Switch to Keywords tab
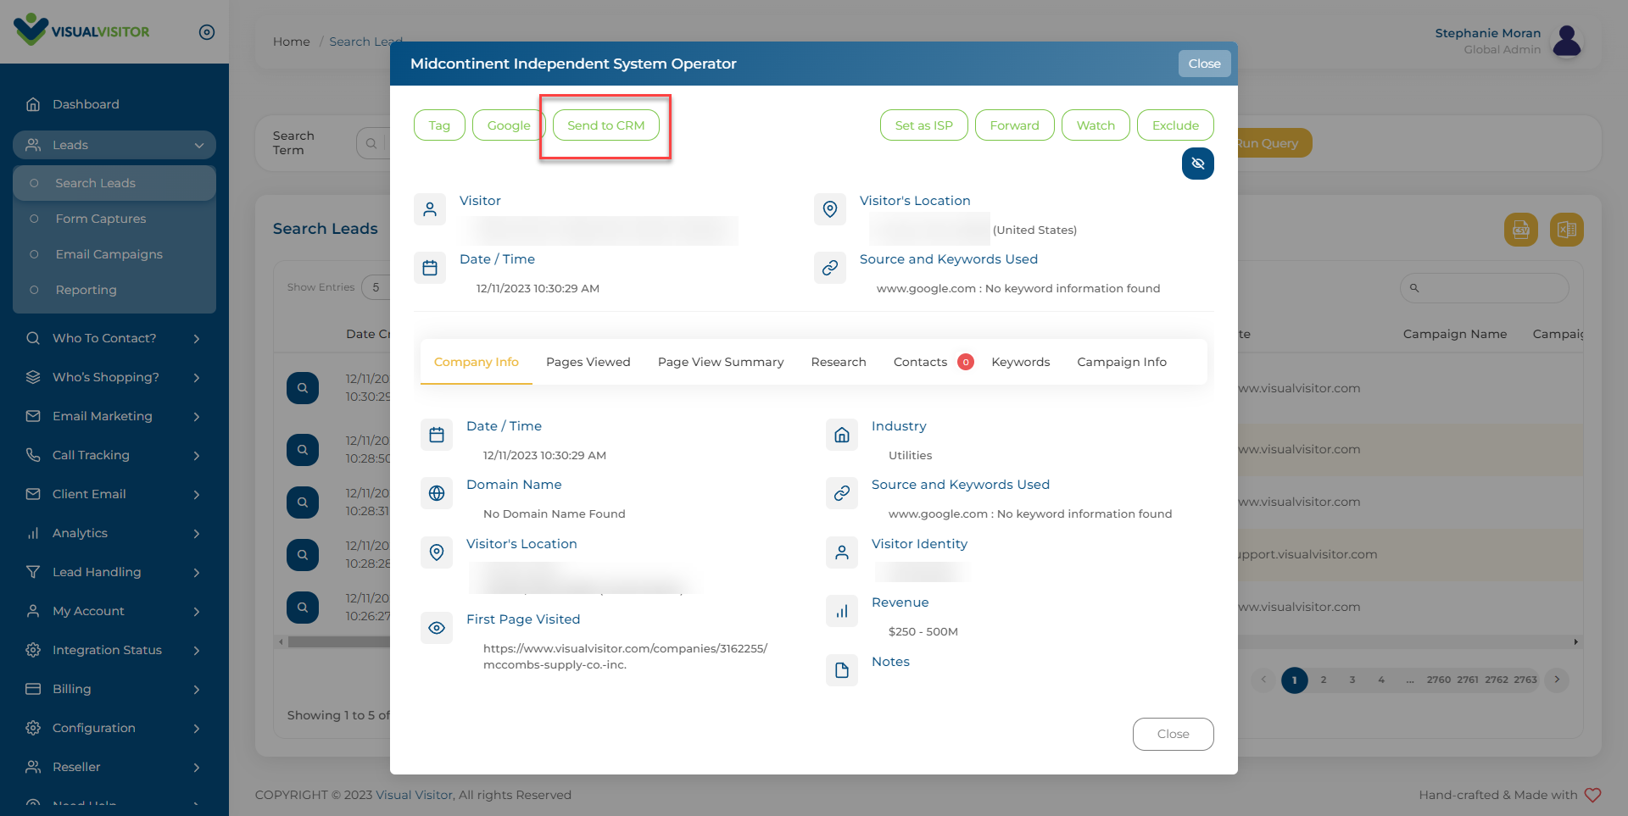Image resolution: width=1628 pixels, height=816 pixels. 1020,362
